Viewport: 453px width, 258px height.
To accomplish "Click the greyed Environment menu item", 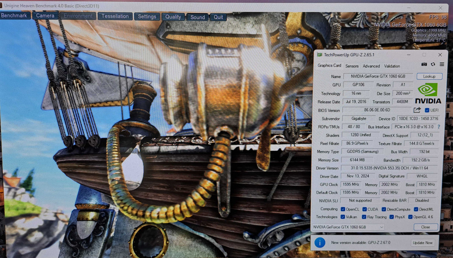I will tap(78, 16).
